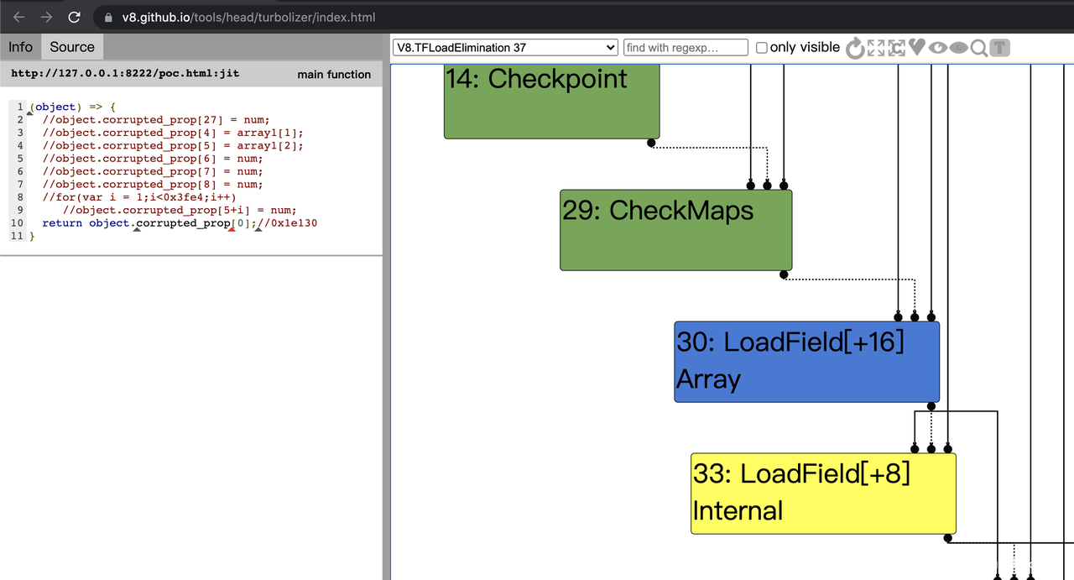Screen dimensions: 1074x580
Task: Click the magnifier zoom to selection icon
Action: click(x=978, y=48)
